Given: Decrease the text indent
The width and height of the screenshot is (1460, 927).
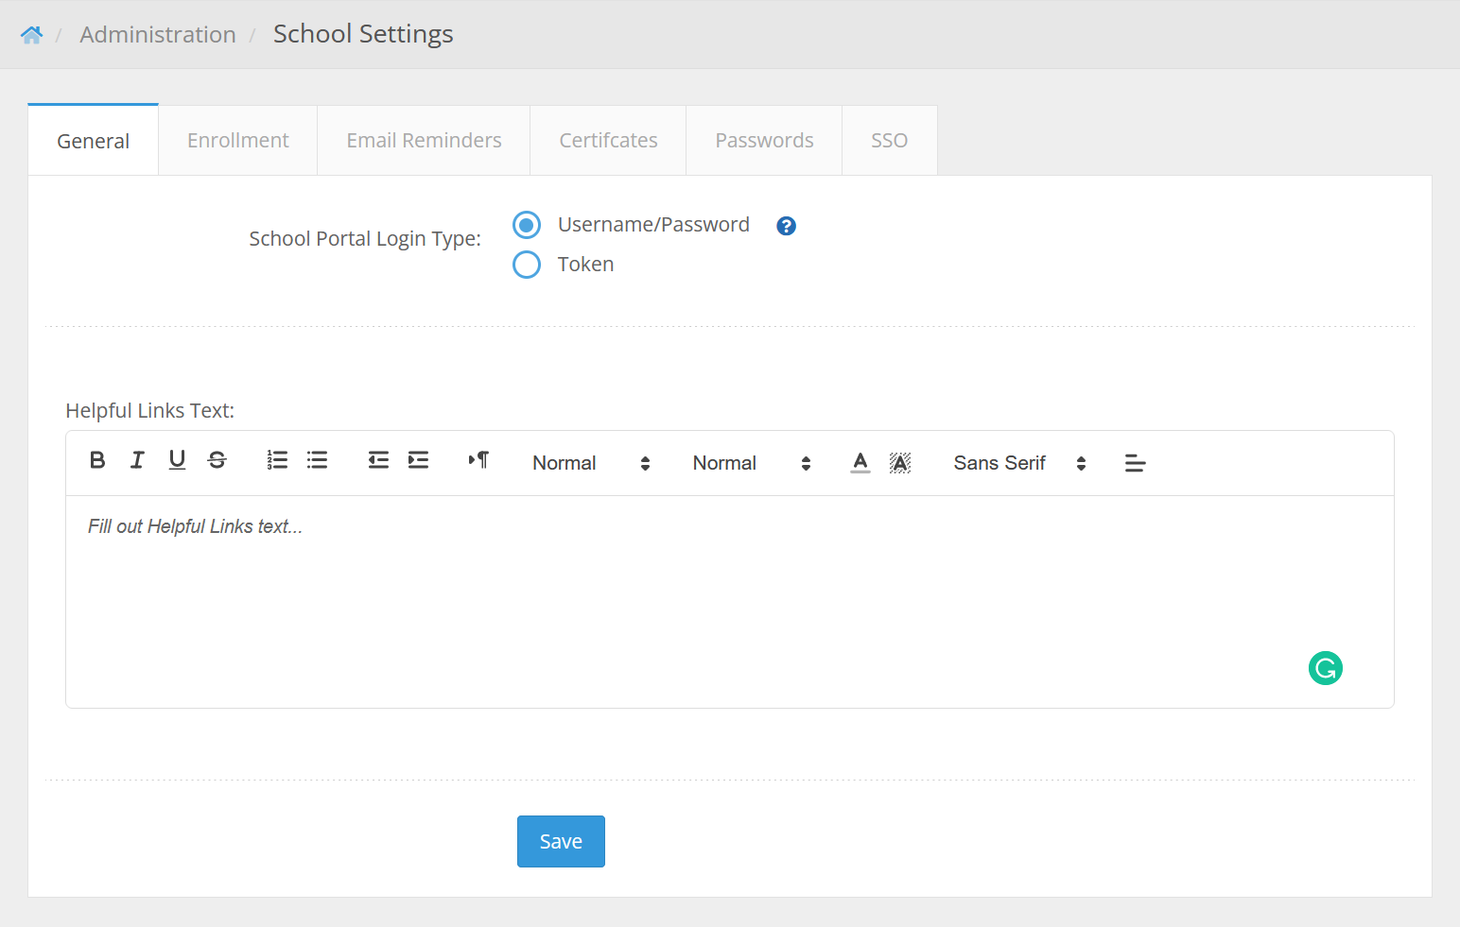Looking at the screenshot, I should [x=378, y=460].
